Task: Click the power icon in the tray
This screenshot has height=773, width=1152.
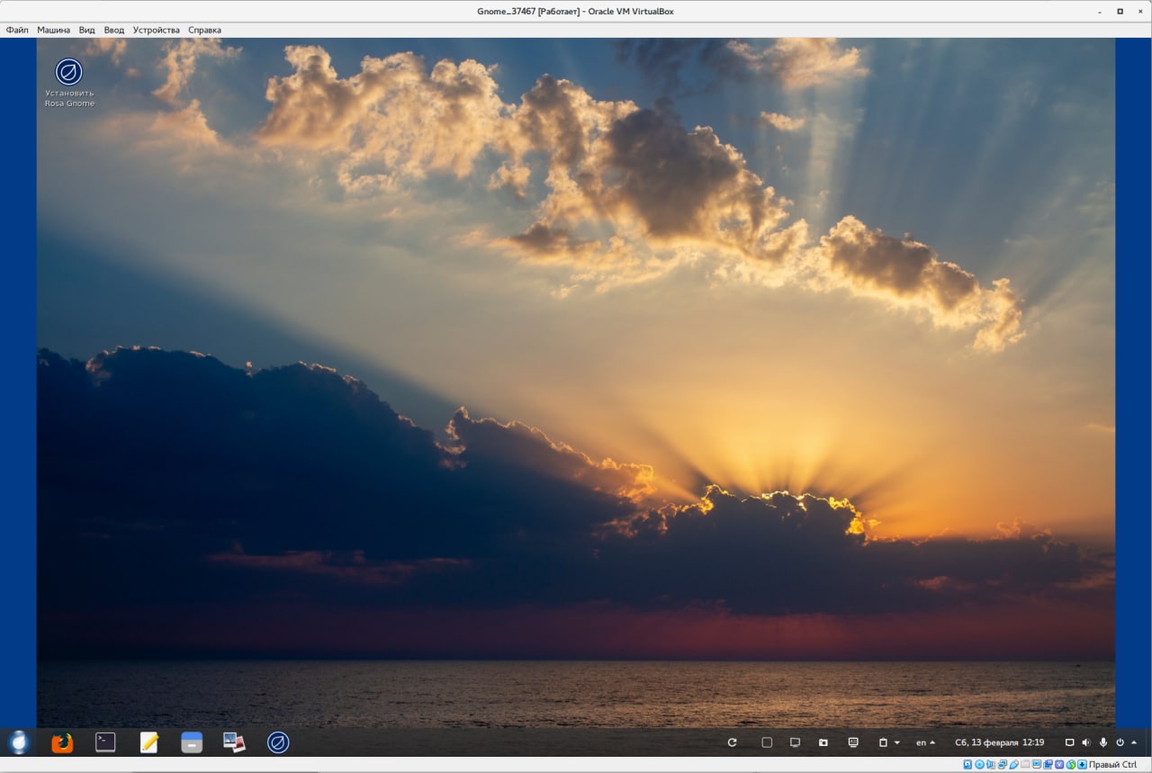Action: [1120, 742]
